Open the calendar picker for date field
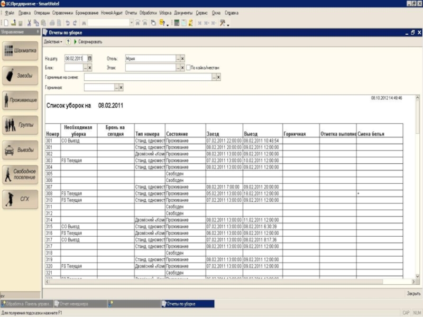423x317 pixels. pos(89,58)
